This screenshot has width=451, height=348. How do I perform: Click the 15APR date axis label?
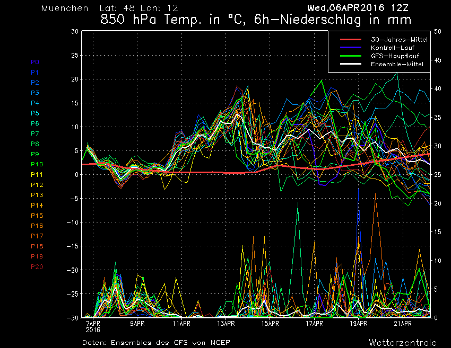pyautogui.click(x=270, y=324)
